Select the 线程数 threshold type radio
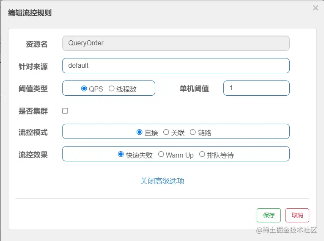The height and width of the screenshot is (241, 324). pyautogui.click(x=111, y=89)
